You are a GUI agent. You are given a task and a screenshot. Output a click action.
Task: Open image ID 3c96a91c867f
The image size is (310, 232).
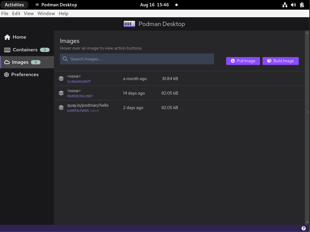click(79, 82)
